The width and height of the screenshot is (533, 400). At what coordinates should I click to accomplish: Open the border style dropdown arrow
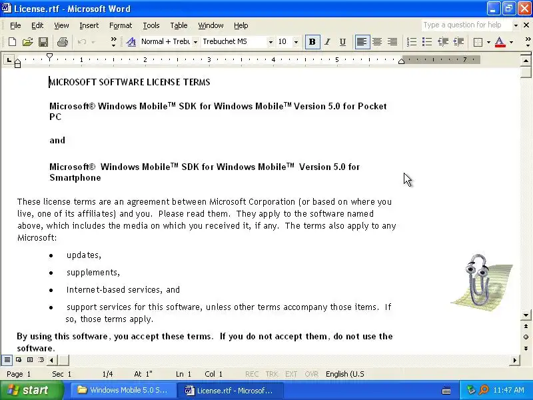(488, 42)
